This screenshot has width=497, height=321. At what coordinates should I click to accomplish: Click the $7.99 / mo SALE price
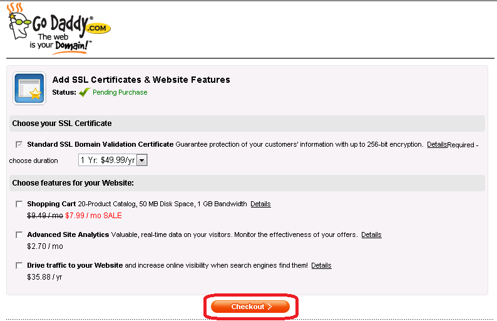pos(94,216)
